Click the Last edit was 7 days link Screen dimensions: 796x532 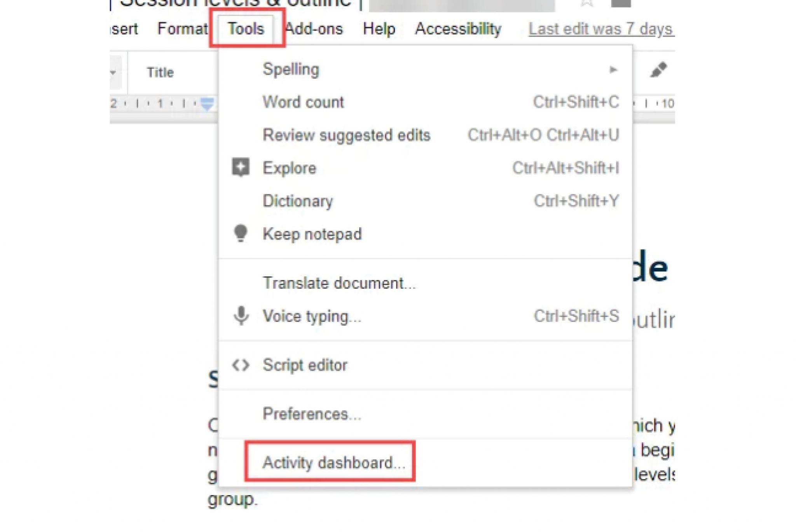tap(602, 28)
